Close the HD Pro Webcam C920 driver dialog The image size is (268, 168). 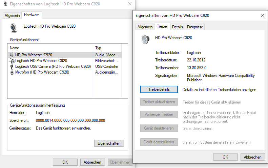click(263, 15)
